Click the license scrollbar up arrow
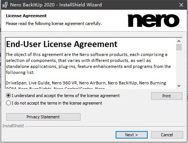The image size is (188, 143). point(179,41)
